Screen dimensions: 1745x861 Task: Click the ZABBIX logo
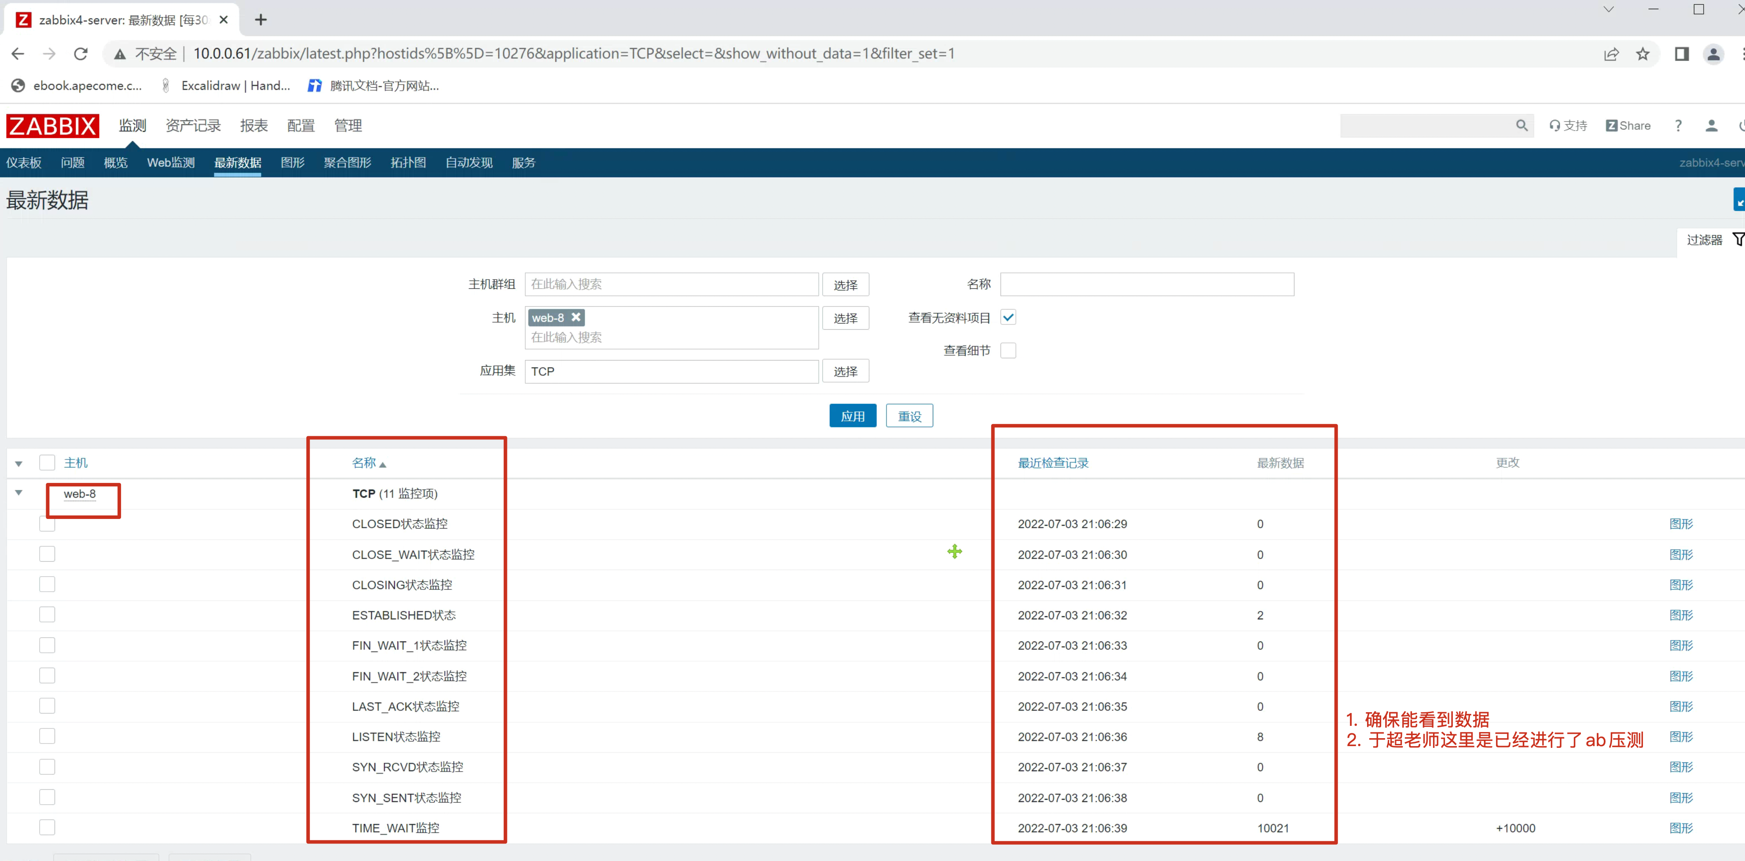coord(52,126)
